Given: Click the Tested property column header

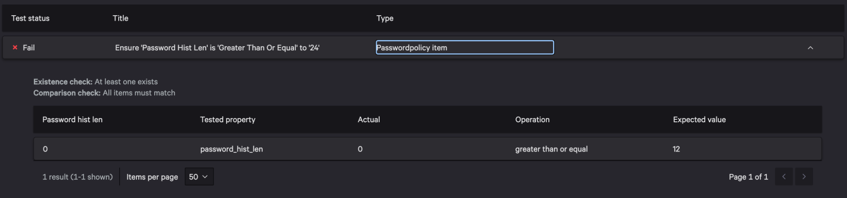Looking at the screenshot, I should point(228,120).
